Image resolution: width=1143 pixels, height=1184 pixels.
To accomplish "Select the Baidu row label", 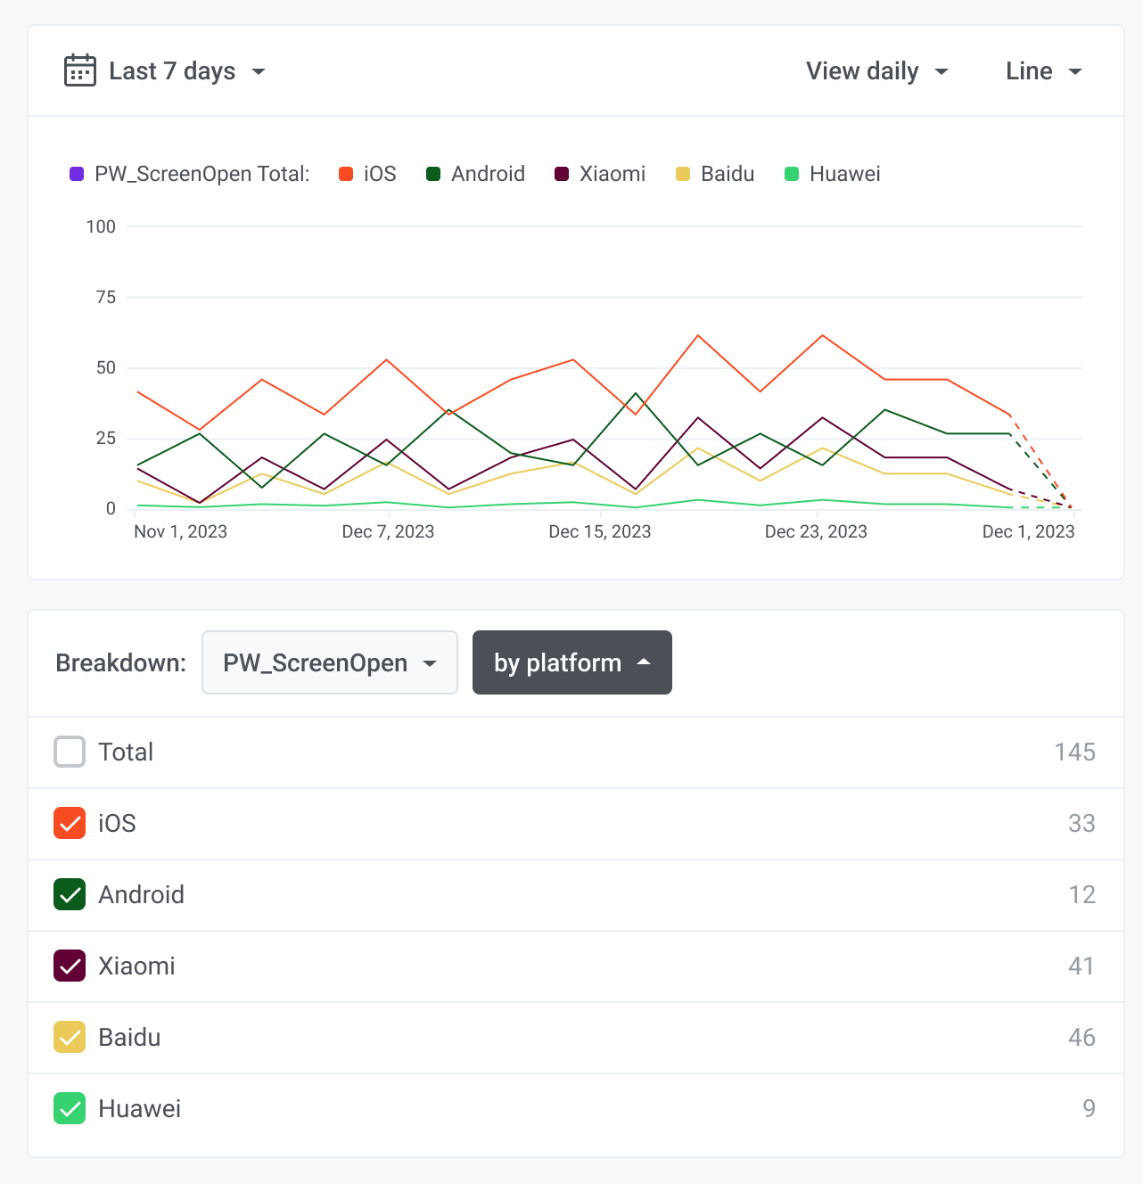I will [x=129, y=1037].
